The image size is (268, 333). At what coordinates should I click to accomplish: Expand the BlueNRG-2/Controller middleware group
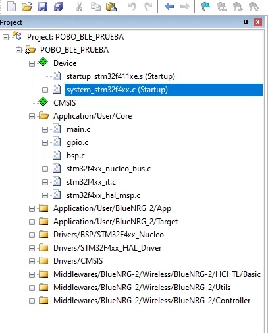point(32,301)
